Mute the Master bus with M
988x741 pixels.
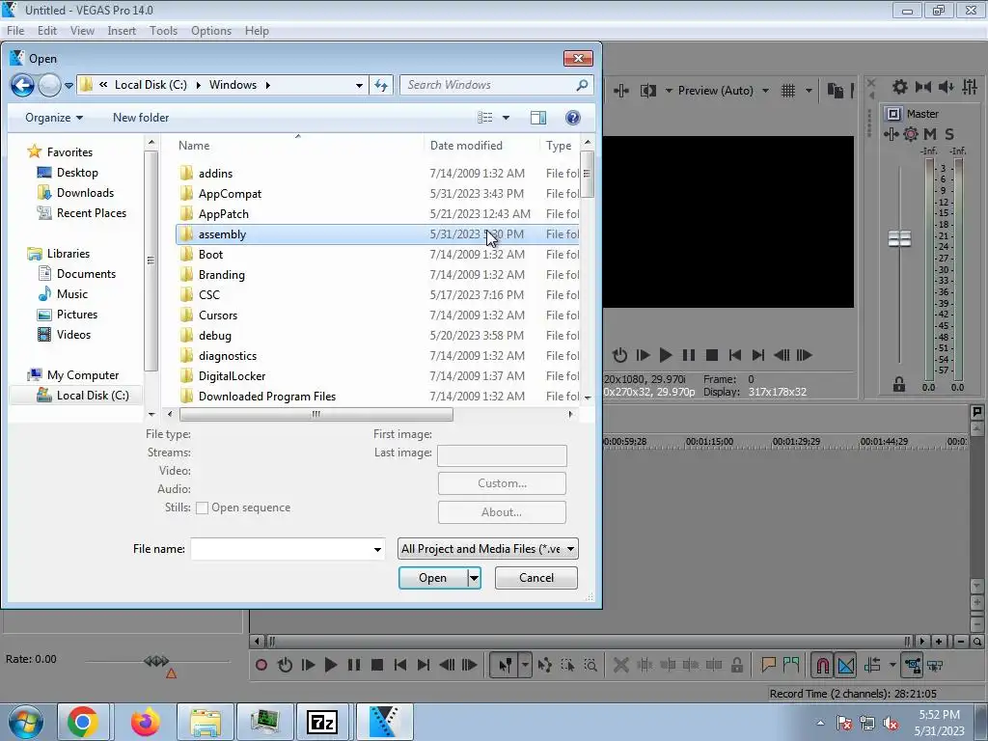[x=930, y=133]
